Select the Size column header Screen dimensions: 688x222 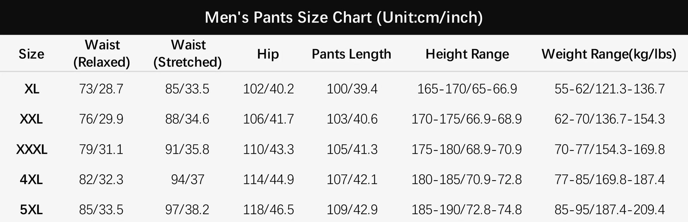click(31, 54)
